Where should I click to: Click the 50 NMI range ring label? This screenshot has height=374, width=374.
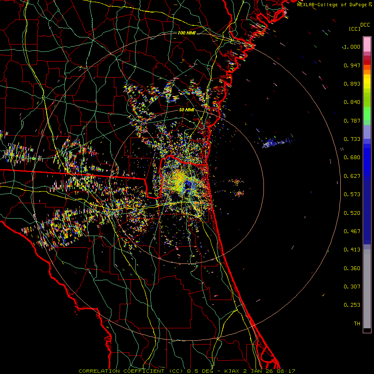click(187, 110)
